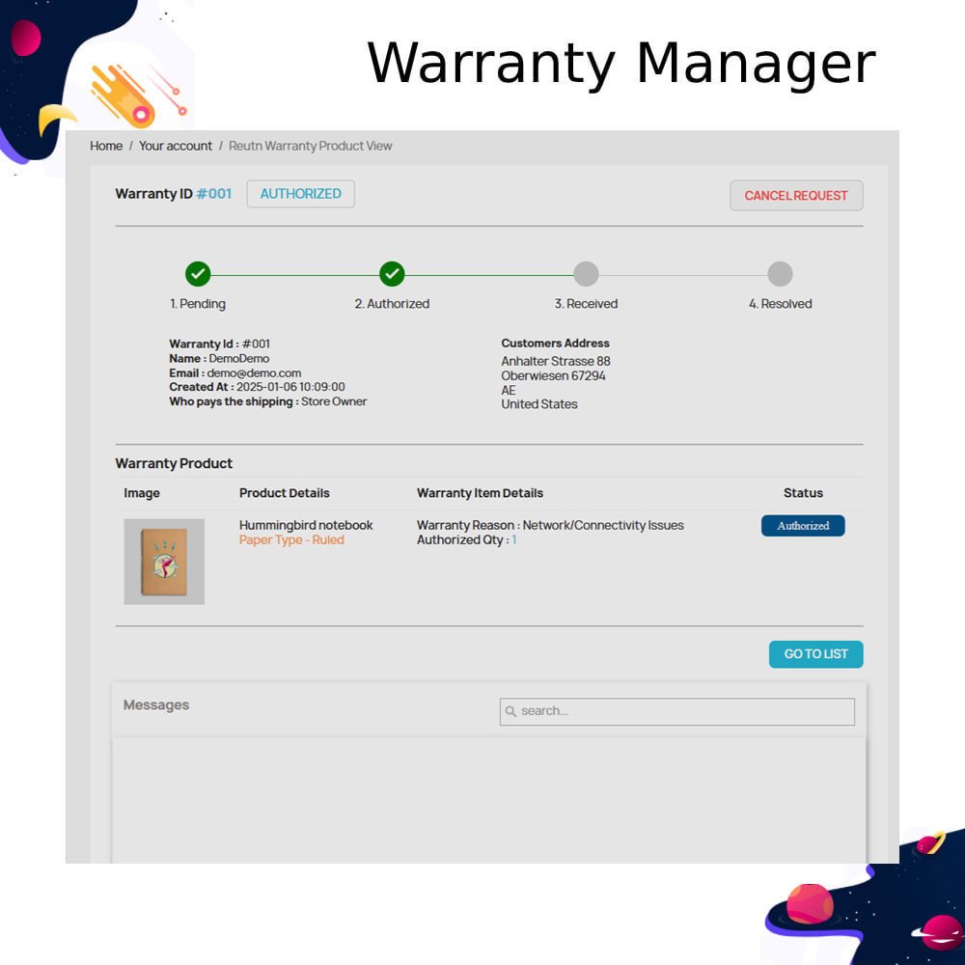Click the Go To List button
The image size is (965, 965).
[x=815, y=654]
